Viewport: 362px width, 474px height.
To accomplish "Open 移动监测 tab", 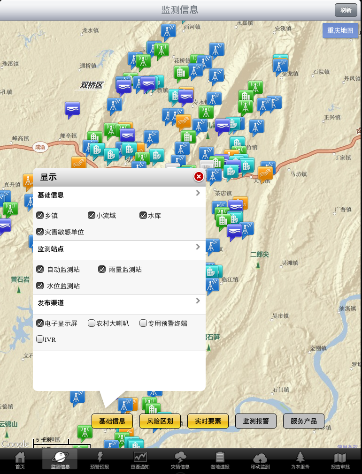I will click(x=260, y=460).
